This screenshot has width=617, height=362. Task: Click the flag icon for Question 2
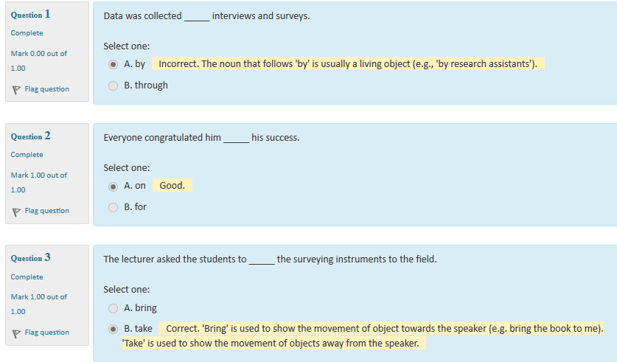(16, 212)
